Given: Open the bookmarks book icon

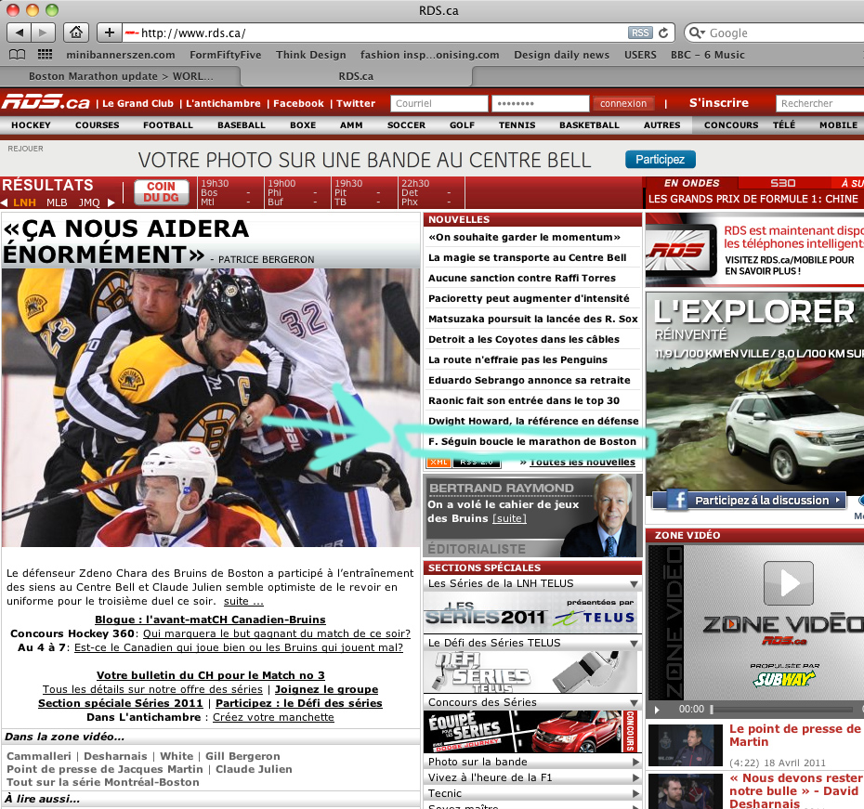Looking at the screenshot, I should (17, 55).
